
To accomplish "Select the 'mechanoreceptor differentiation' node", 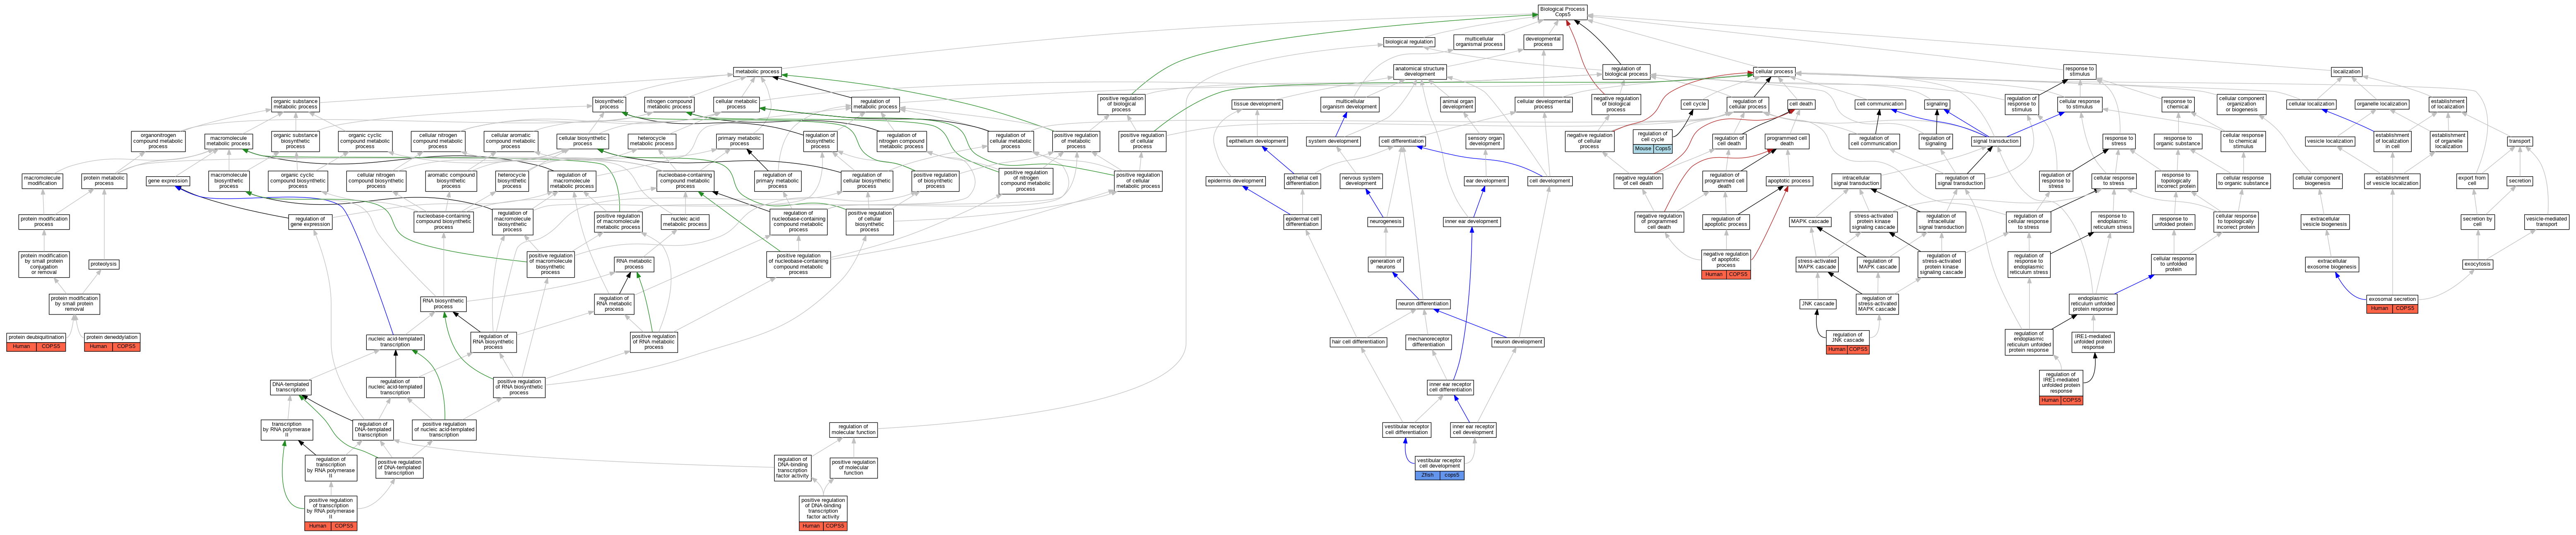I will (1428, 342).
